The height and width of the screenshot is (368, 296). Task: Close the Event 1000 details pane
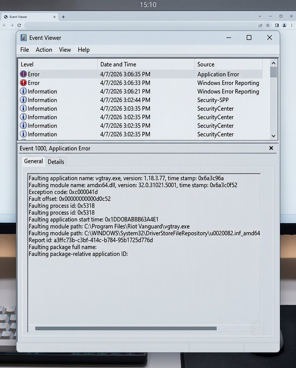(271, 148)
